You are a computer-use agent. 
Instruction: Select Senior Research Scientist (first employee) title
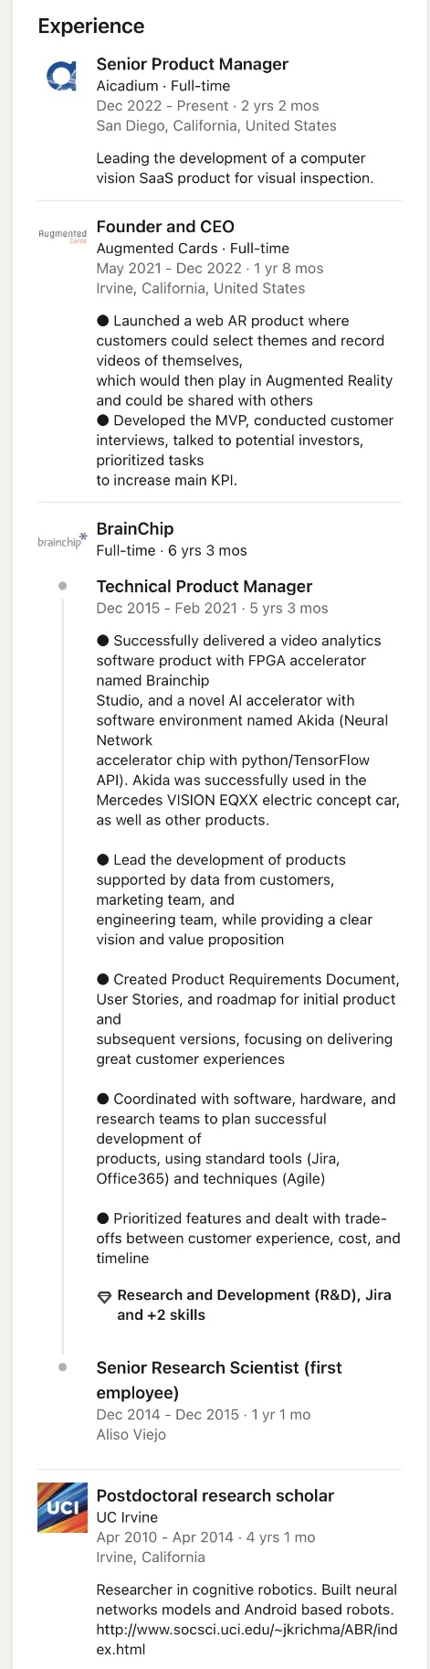point(219,1380)
